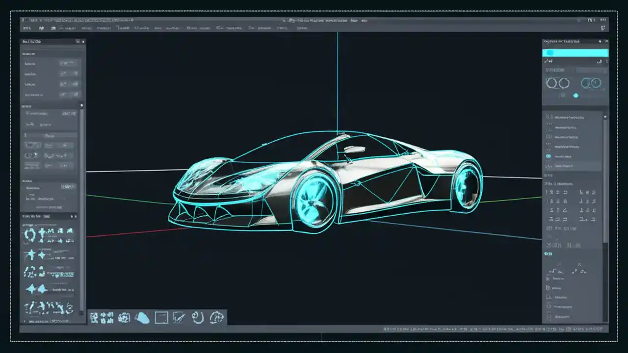The image size is (628, 353).
Task: Select the blue sculpt brush tool in bottom toolbar
Action: (142, 318)
